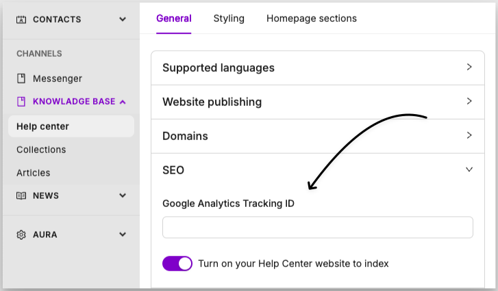Open the Domains row arrow

[x=469, y=135]
